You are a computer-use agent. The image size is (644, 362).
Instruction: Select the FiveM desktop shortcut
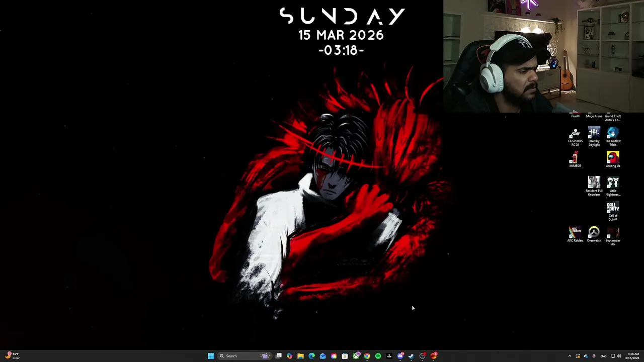coord(575,116)
